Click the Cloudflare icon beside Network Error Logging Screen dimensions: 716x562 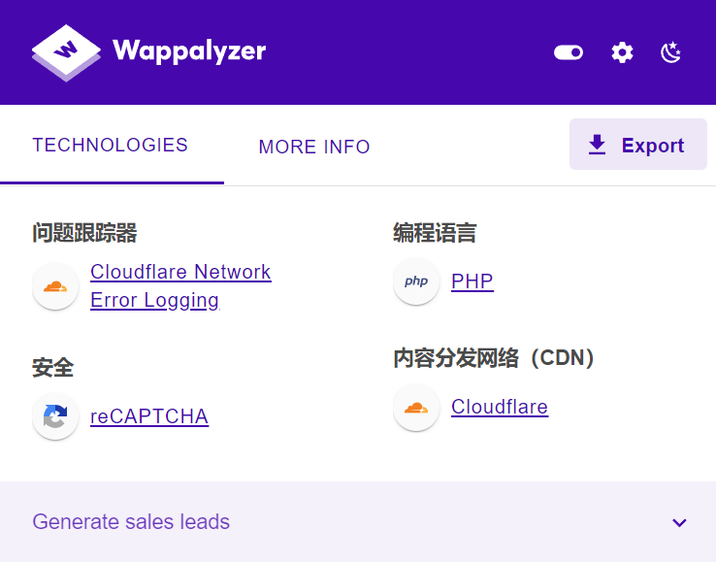tap(55, 286)
